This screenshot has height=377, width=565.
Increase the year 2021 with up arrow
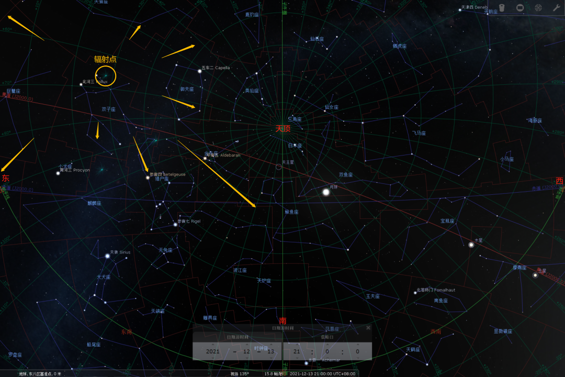212,345
